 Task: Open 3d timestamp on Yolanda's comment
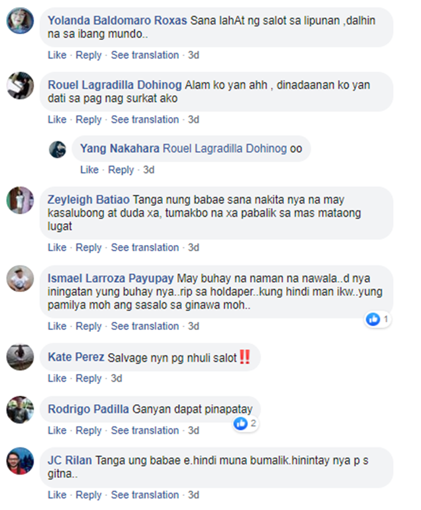[194, 55]
